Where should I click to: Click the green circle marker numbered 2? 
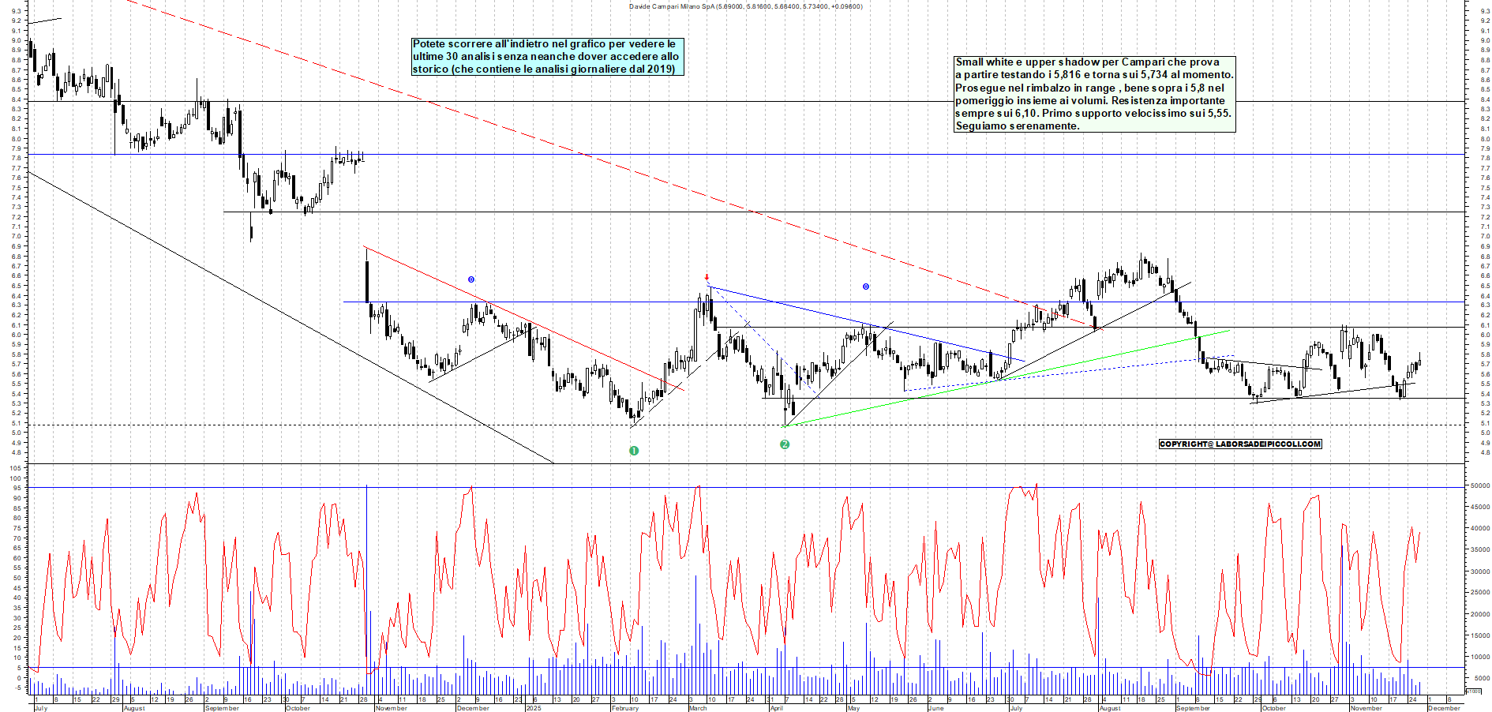point(785,444)
